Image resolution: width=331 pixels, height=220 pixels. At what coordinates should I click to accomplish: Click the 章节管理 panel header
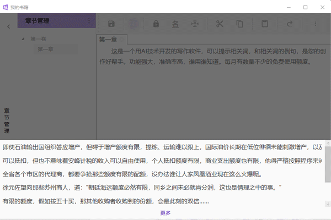(x=57, y=21)
